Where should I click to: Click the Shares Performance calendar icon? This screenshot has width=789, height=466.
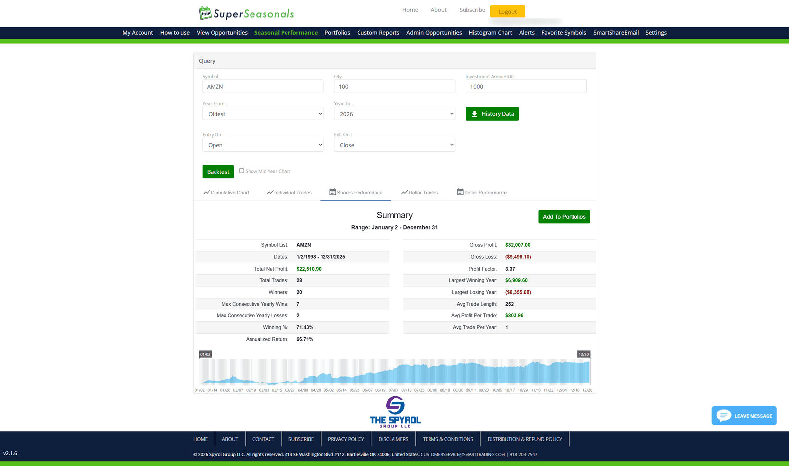pyautogui.click(x=333, y=192)
